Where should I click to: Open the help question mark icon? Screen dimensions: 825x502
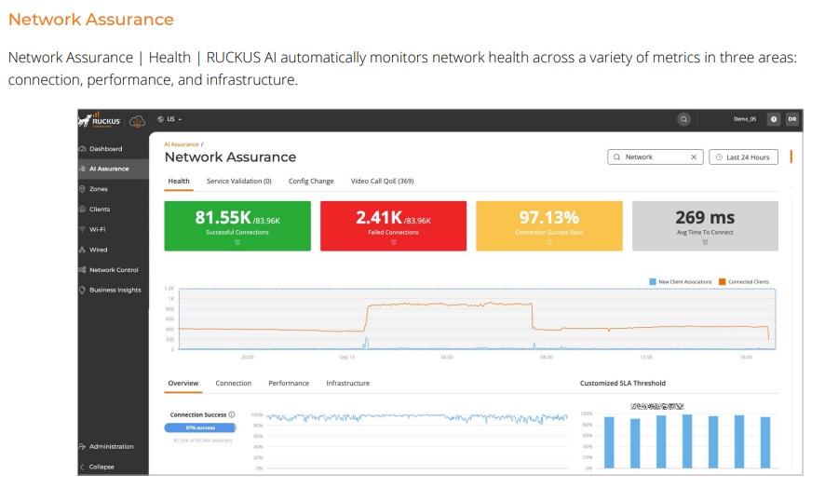[x=774, y=119]
